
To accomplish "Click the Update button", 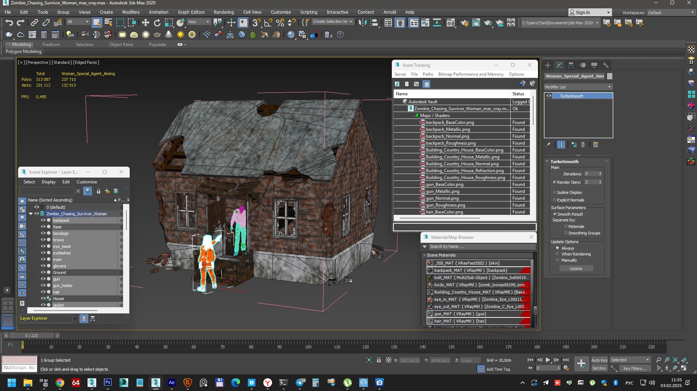I will (576, 269).
